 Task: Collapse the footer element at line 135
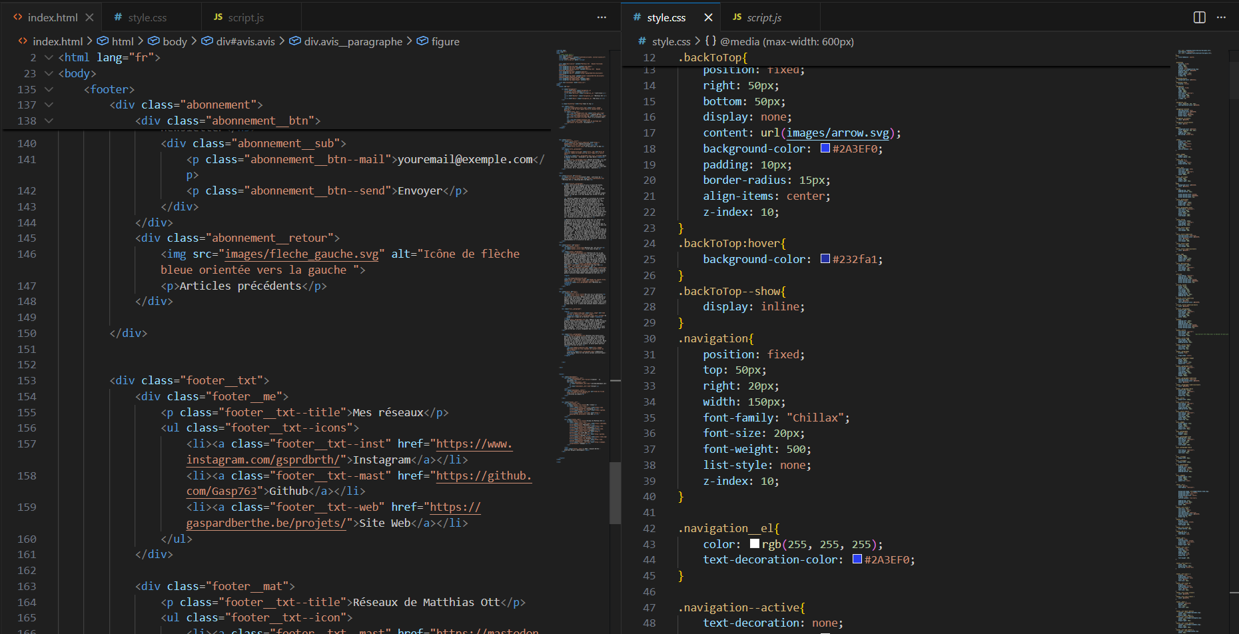47,89
